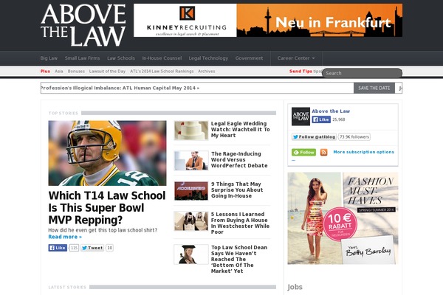Screen dimensions: 443x295
Task: Open the Which T14 Law School headline
Action: 107,207
